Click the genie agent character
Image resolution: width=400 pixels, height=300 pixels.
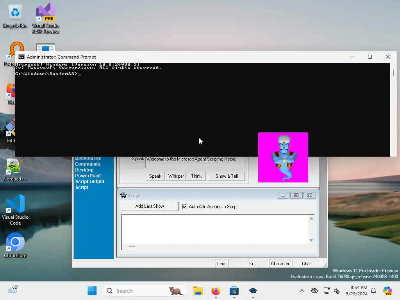pyautogui.click(x=283, y=157)
